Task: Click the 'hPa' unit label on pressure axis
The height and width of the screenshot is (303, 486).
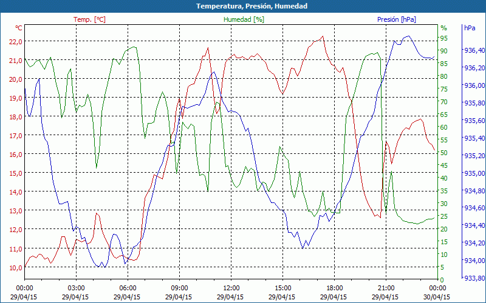Action: click(x=470, y=28)
